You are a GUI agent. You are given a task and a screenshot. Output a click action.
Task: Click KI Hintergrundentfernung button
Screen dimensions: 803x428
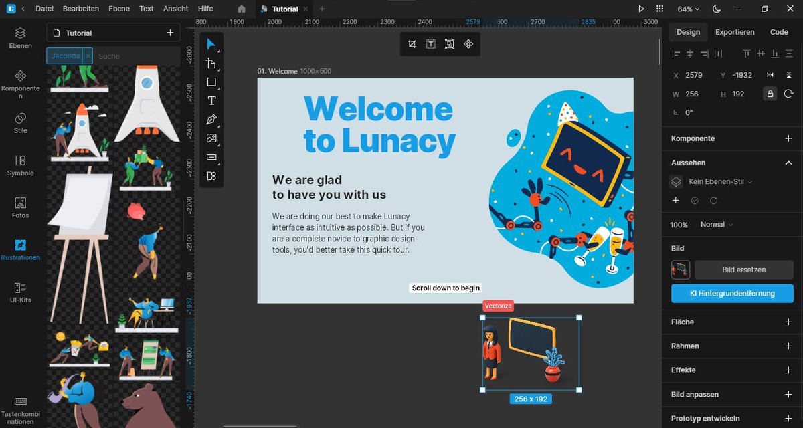pos(732,293)
